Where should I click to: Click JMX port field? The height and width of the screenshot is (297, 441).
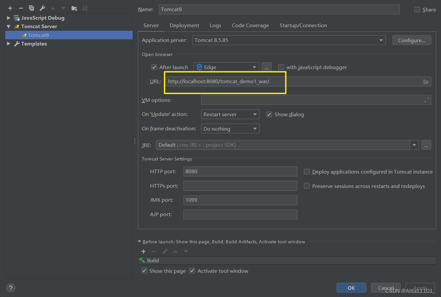point(240,200)
